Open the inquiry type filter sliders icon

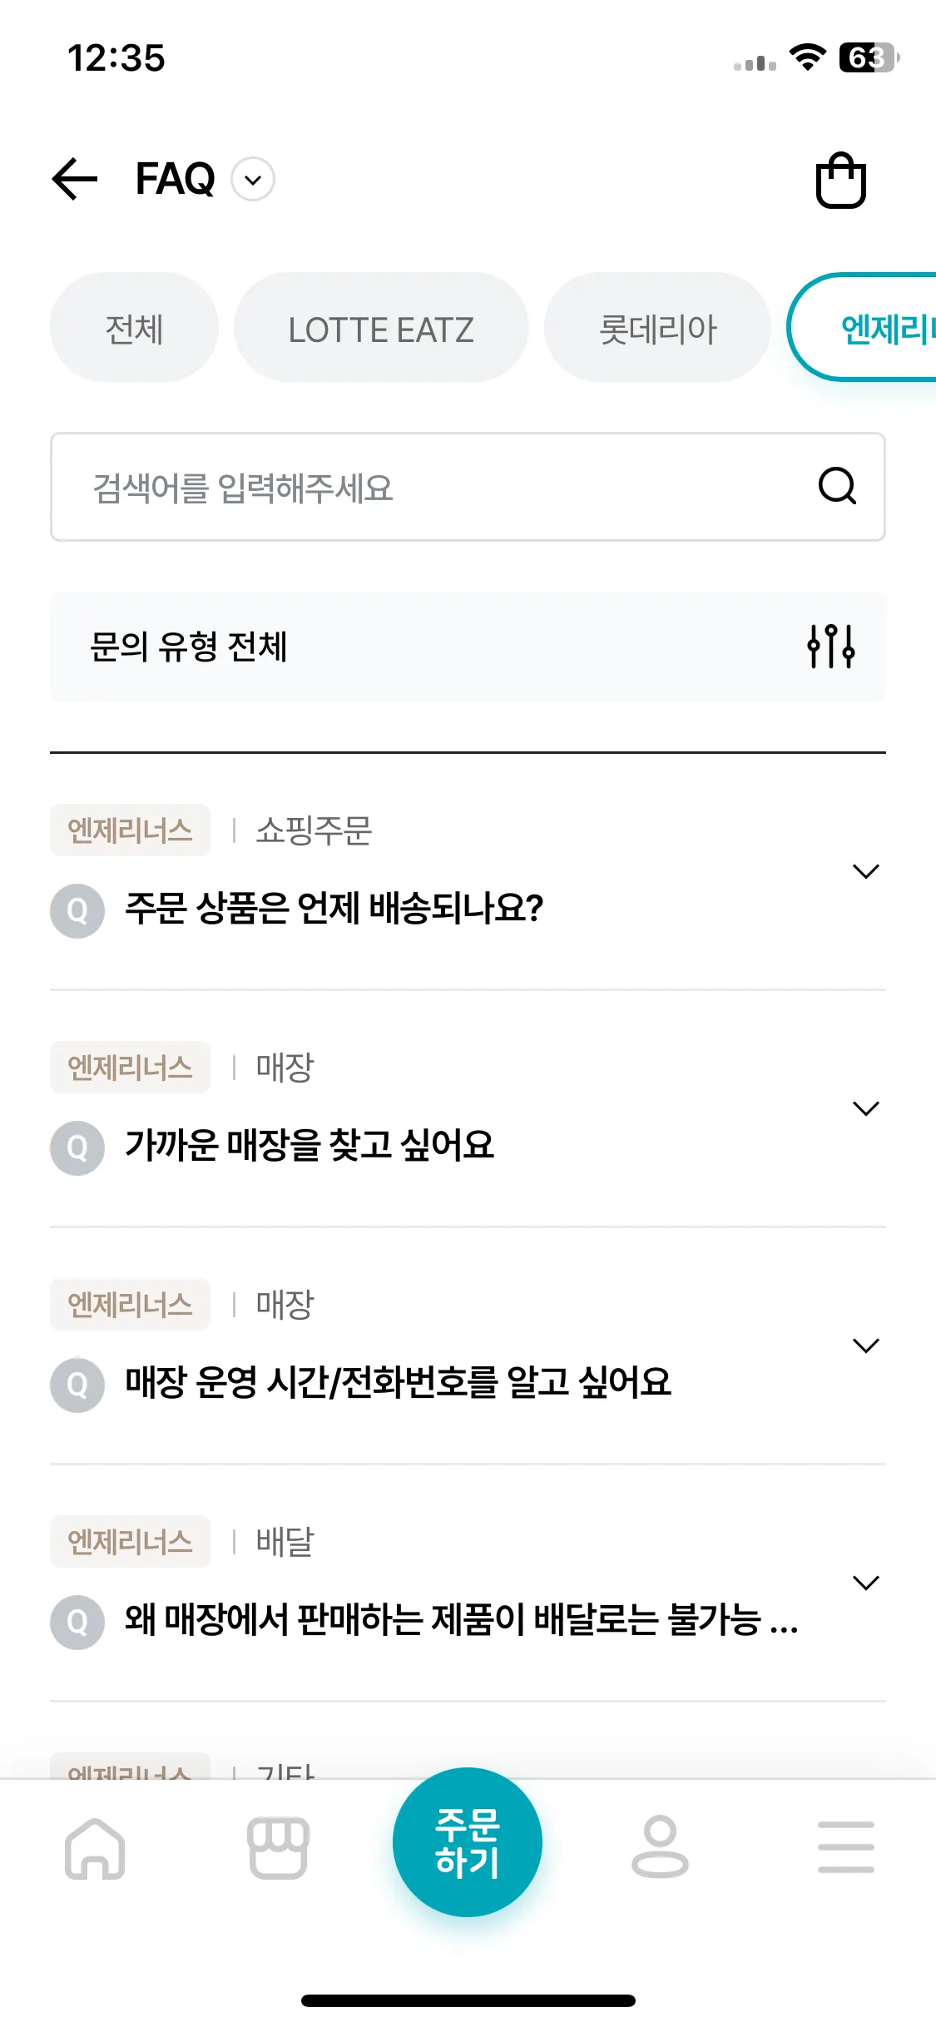(831, 646)
